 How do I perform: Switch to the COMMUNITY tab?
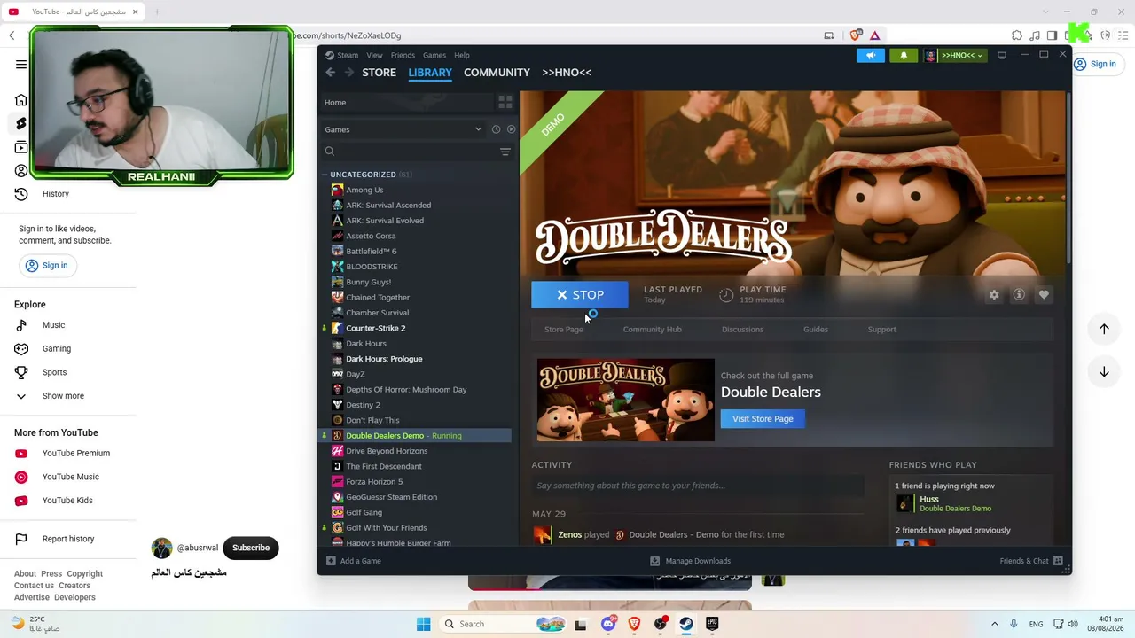click(497, 73)
